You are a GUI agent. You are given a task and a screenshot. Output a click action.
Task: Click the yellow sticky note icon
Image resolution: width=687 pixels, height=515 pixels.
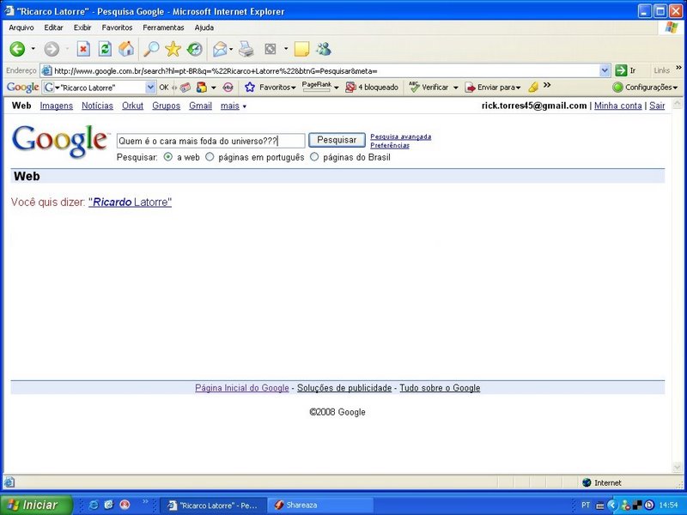click(301, 49)
